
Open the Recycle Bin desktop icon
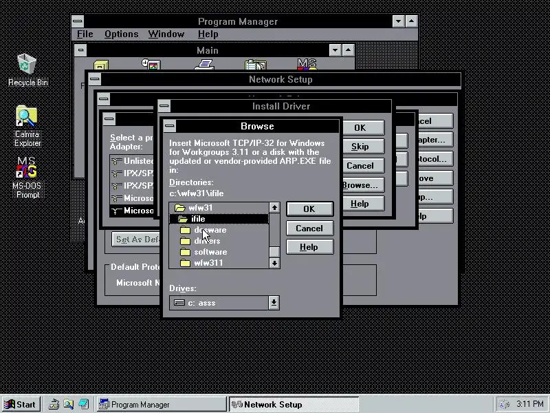point(27,70)
